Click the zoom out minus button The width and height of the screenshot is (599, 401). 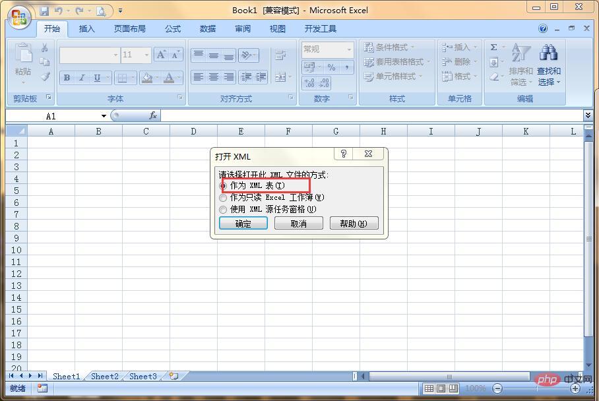(497, 388)
